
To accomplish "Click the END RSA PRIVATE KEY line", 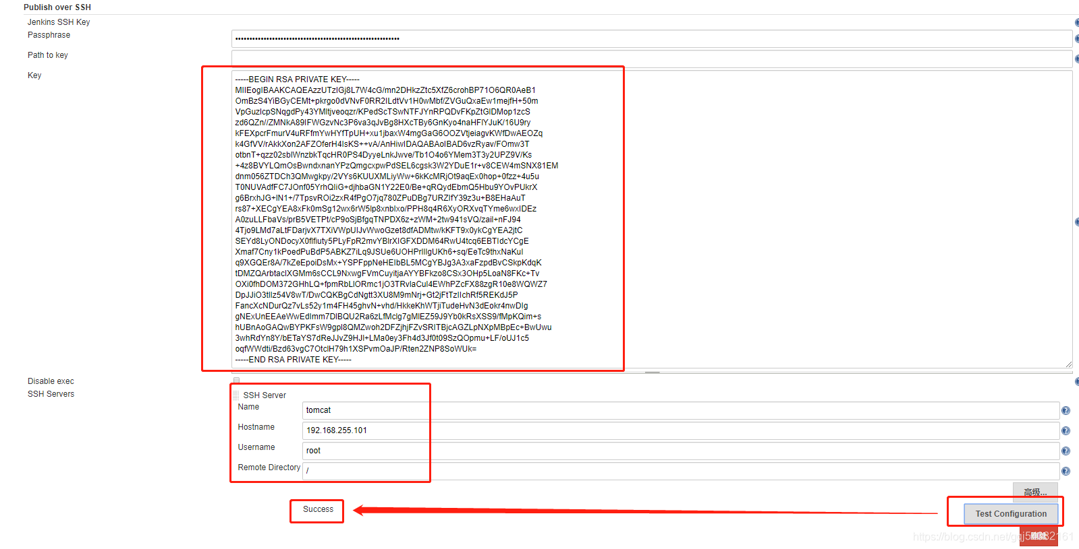I will pyautogui.click(x=294, y=360).
